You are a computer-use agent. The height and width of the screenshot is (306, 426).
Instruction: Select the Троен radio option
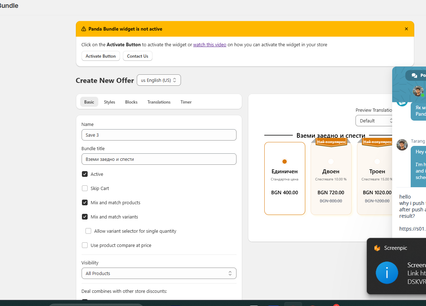pos(377,162)
